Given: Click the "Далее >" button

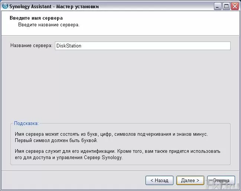Looking at the screenshot, I should (190, 180).
